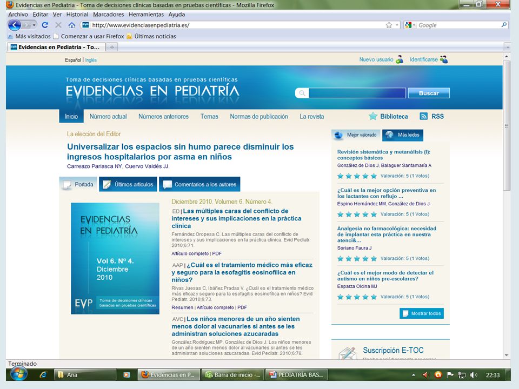Open PDF of Las múltiples caras article
This screenshot has height=389, width=519.
217,253
